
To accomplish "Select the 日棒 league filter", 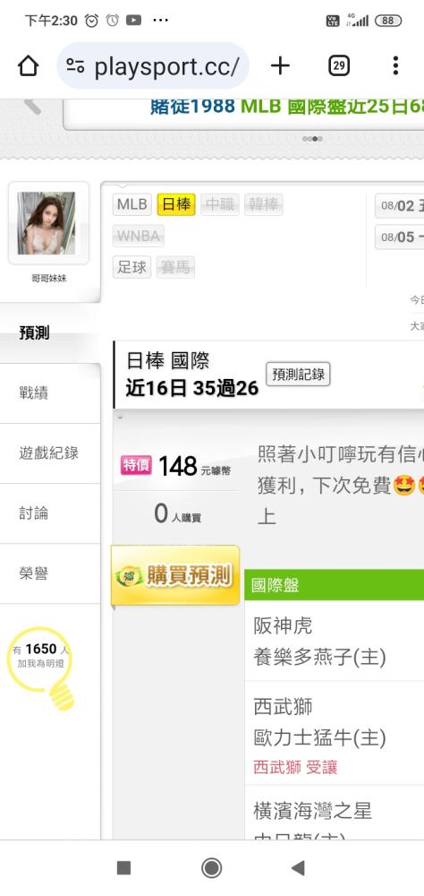I will 176,204.
